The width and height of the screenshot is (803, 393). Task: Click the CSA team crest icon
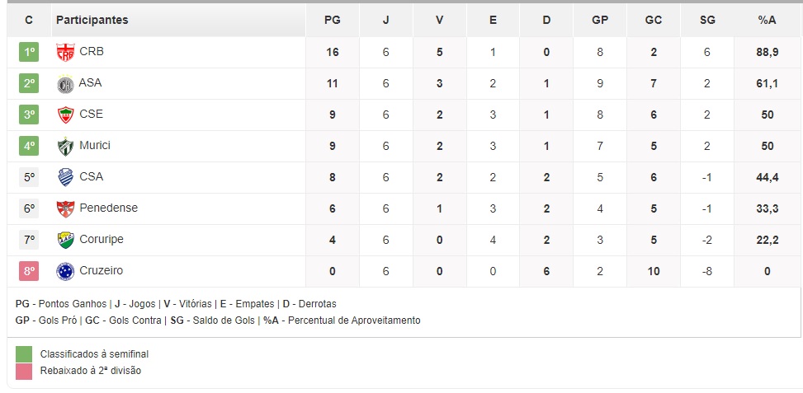65,177
